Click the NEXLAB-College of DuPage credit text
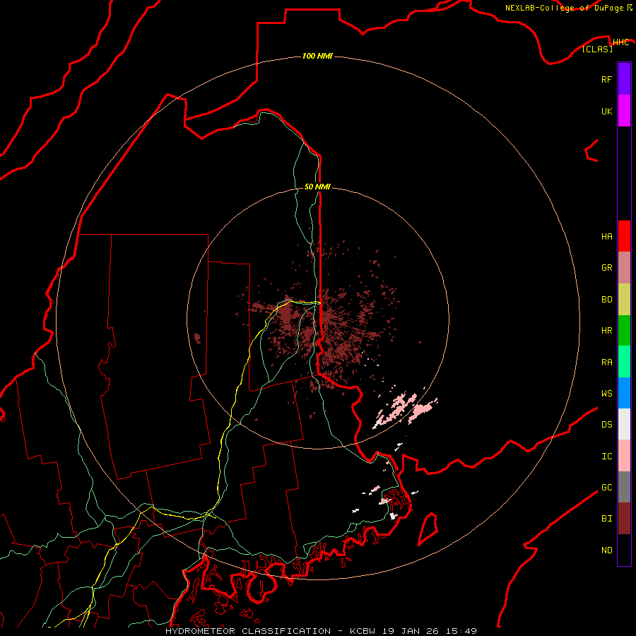 565,8
